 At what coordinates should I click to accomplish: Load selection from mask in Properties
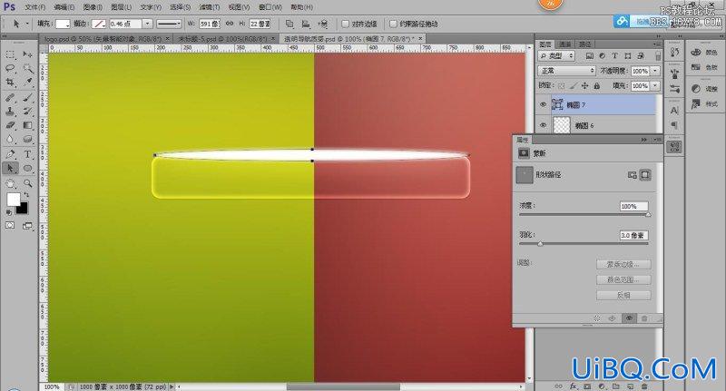point(597,318)
